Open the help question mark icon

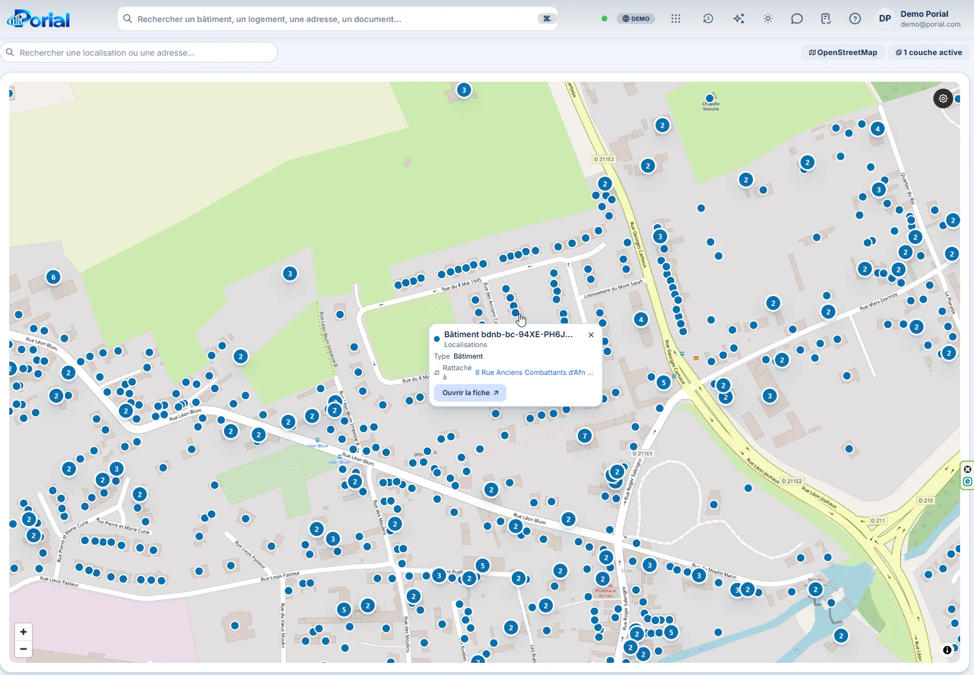coord(855,19)
